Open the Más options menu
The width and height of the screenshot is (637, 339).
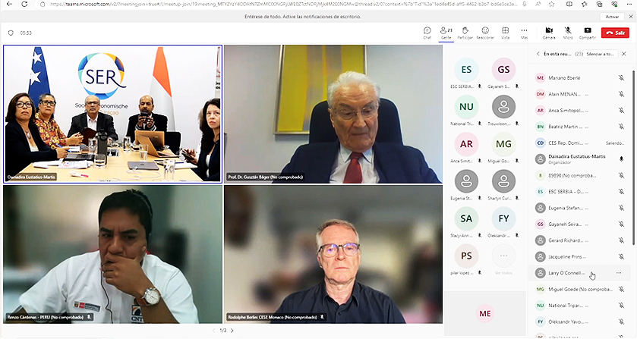point(524,33)
